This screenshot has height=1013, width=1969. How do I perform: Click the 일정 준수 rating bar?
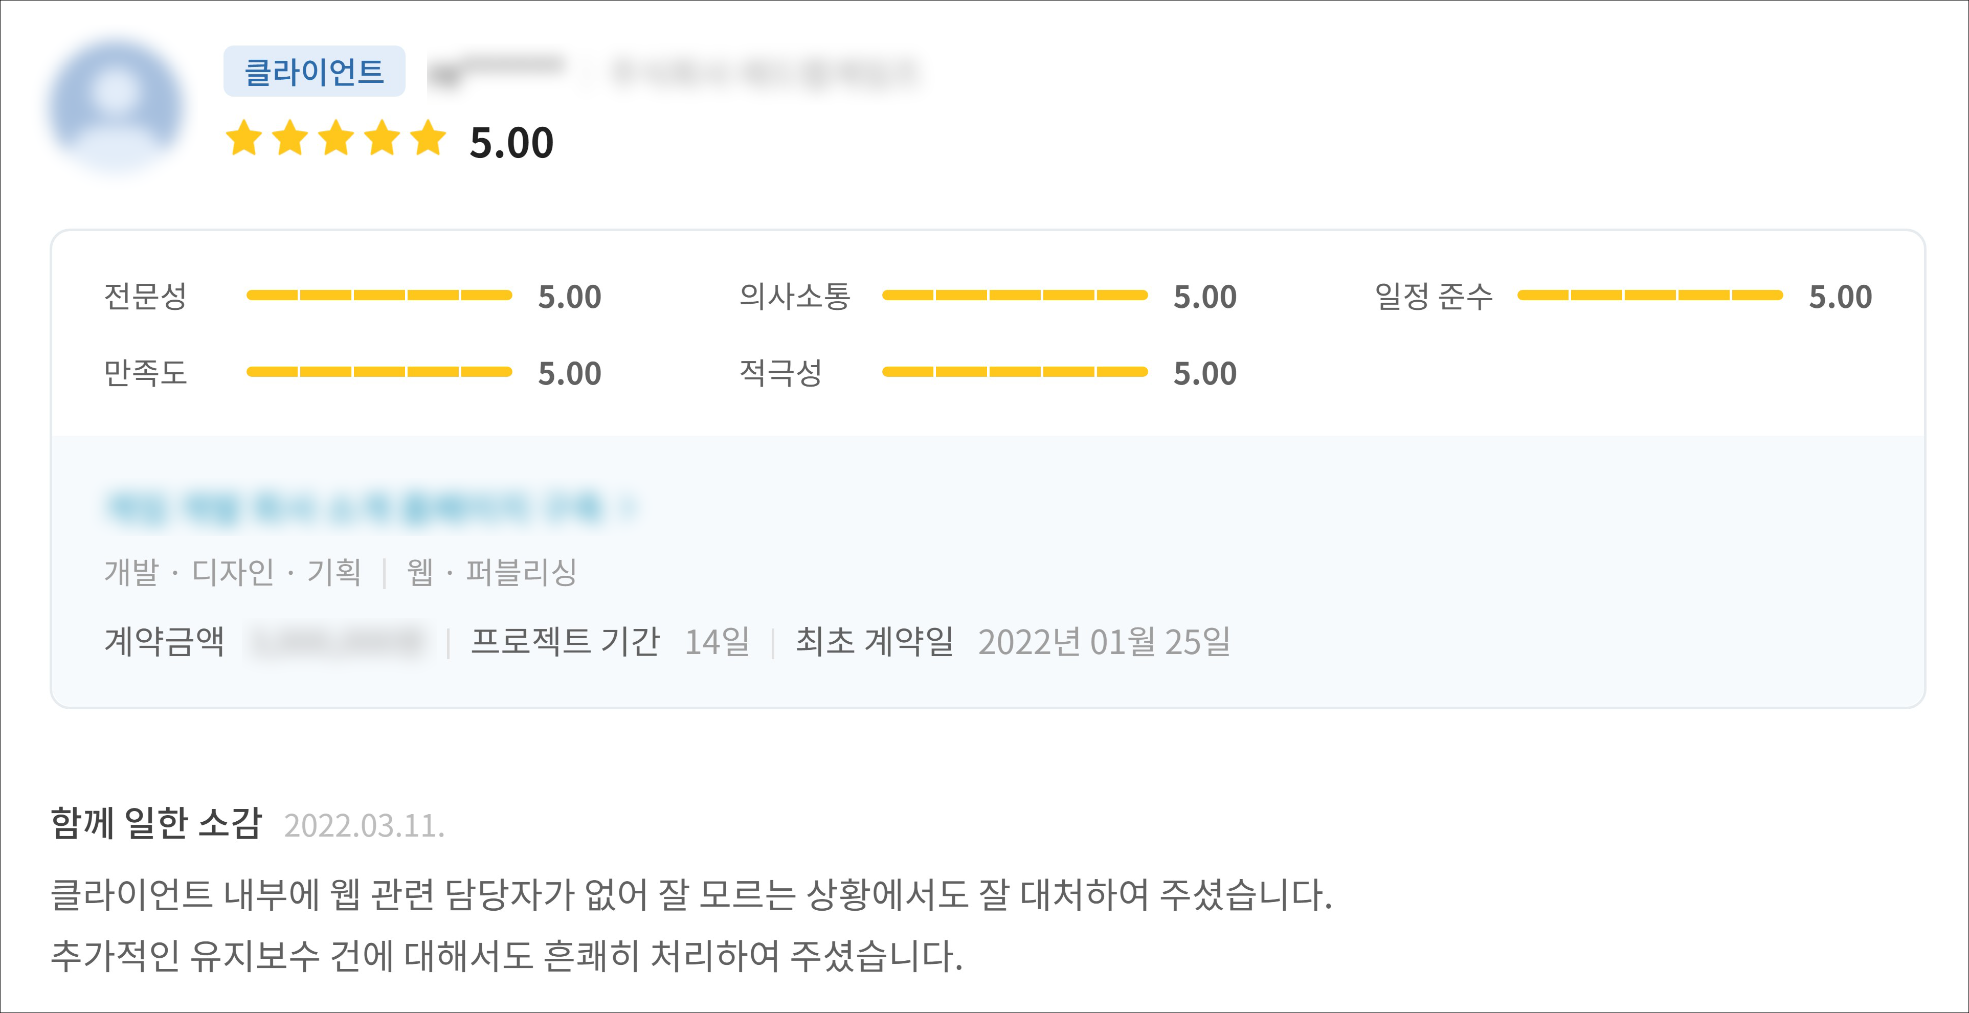(x=1649, y=295)
